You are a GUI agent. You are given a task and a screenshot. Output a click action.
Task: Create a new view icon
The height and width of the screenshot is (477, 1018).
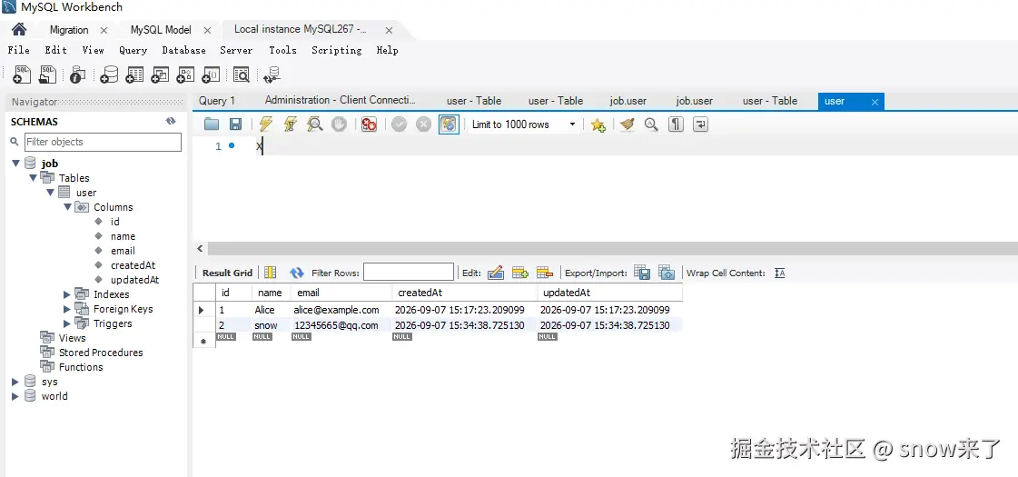point(160,75)
